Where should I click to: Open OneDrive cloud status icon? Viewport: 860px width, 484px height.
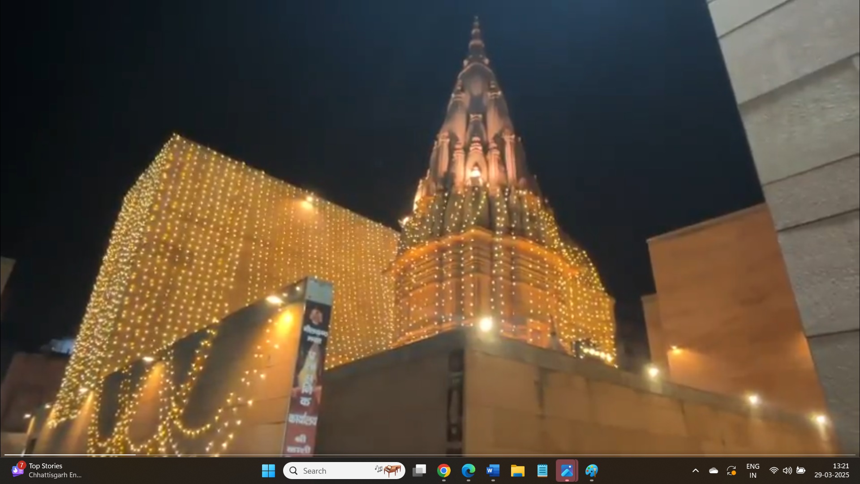(x=714, y=471)
